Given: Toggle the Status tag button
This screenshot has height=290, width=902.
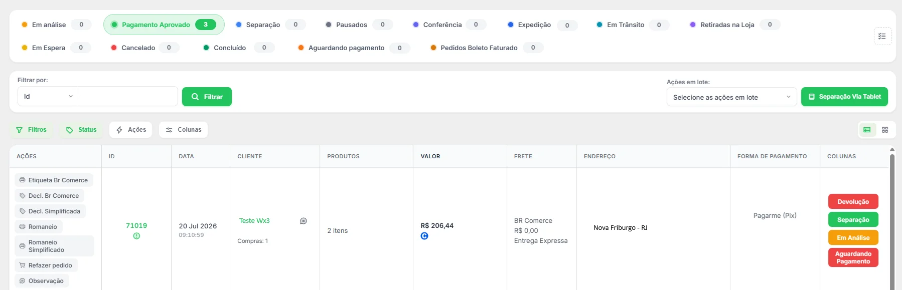Looking at the screenshot, I should (81, 130).
